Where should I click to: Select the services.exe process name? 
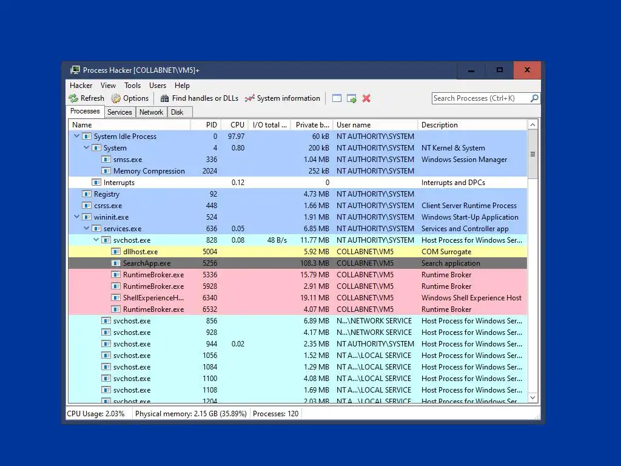123,229
